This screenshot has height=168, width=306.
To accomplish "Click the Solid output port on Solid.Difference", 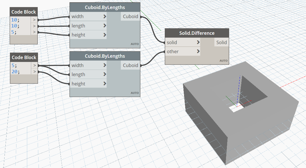I will coord(221,42).
